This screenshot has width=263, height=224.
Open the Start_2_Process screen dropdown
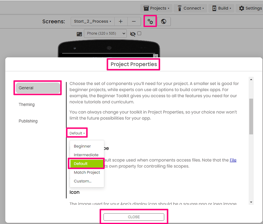92,21
